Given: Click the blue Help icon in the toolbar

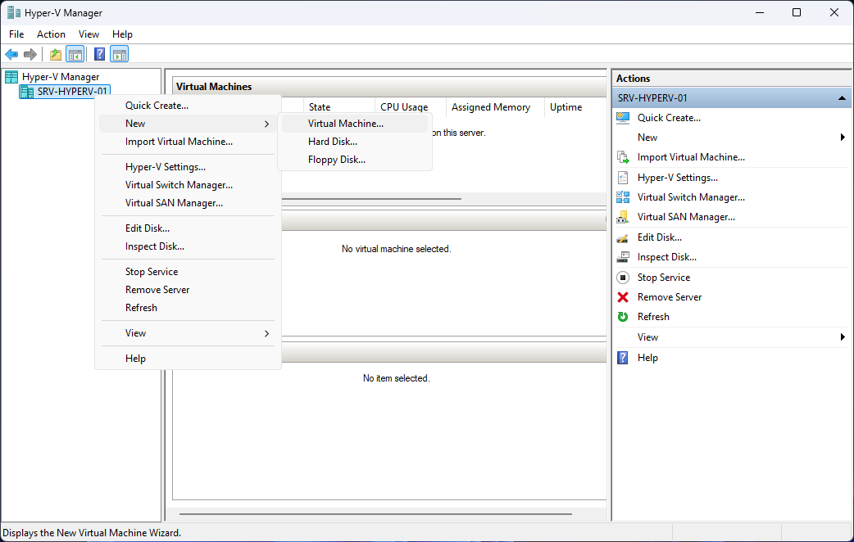Looking at the screenshot, I should pyautogui.click(x=100, y=55).
